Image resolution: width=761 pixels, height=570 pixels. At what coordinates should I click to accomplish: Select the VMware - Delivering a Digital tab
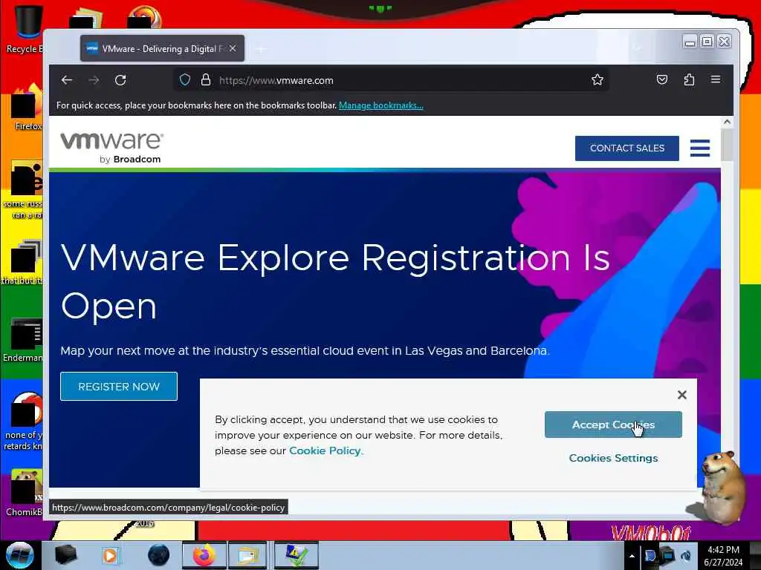coord(162,48)
